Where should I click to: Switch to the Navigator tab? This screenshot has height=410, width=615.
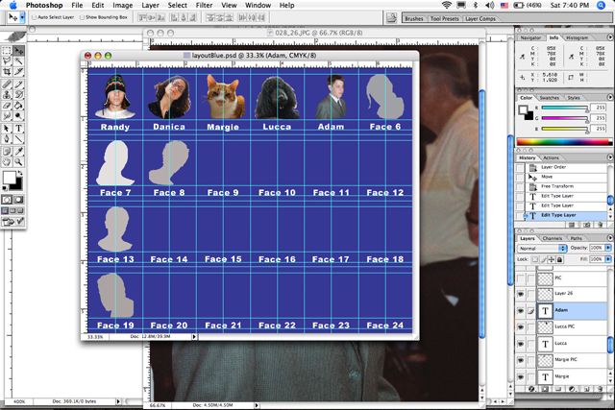coord(530,37)
